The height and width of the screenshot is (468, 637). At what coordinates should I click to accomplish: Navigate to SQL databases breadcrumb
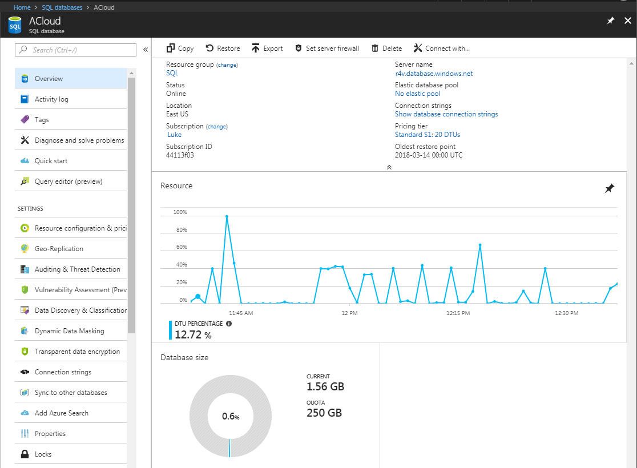(x=62, y=7)
